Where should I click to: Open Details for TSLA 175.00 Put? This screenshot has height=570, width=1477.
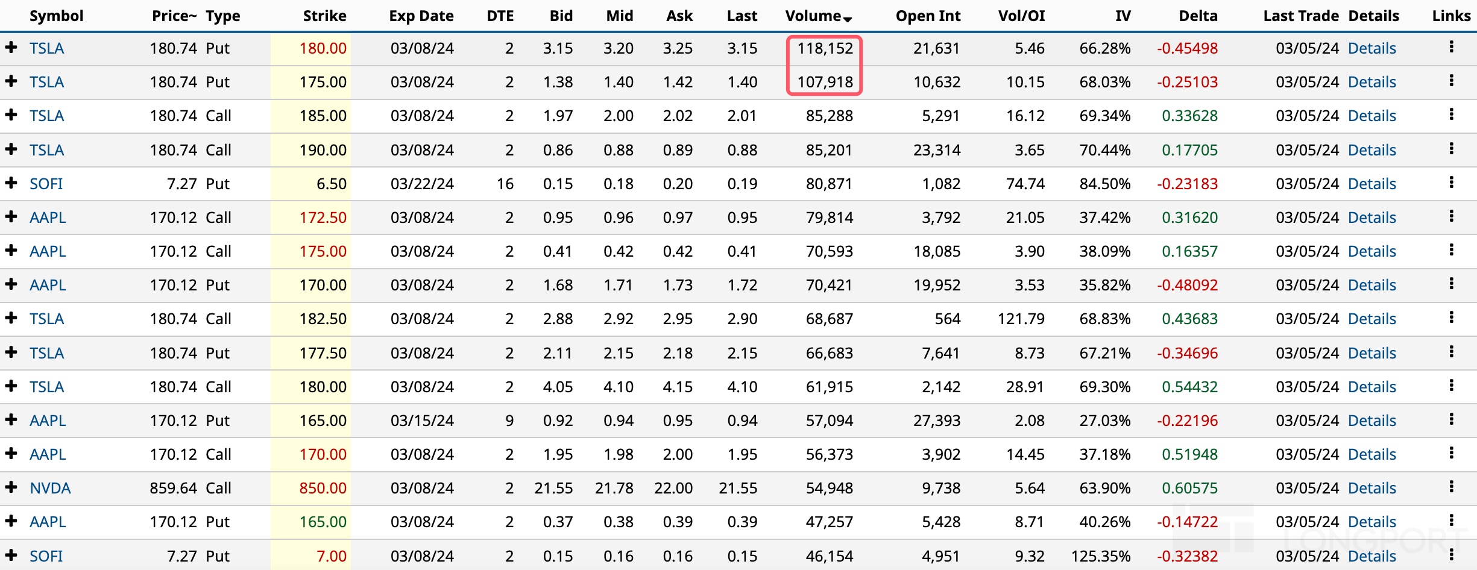(1371, 82)
